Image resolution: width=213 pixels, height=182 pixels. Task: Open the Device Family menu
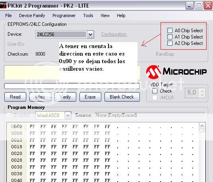click(32, 15)
